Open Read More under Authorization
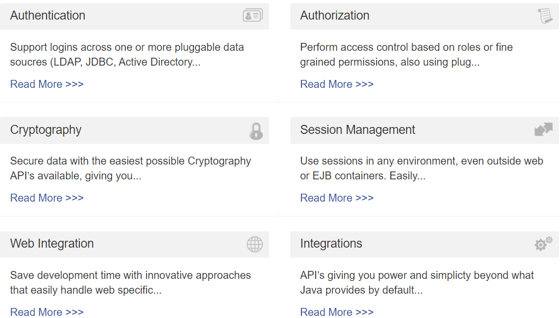This screenshot has width=560, height=318. point(336,84)
